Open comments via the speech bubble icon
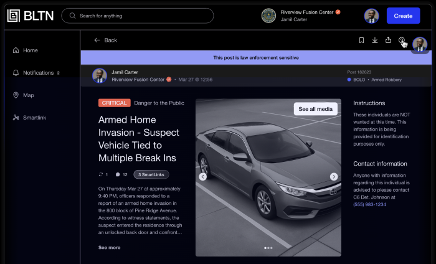Image resolution: width=436 pixels, height=264 pixels. point(118,174)
